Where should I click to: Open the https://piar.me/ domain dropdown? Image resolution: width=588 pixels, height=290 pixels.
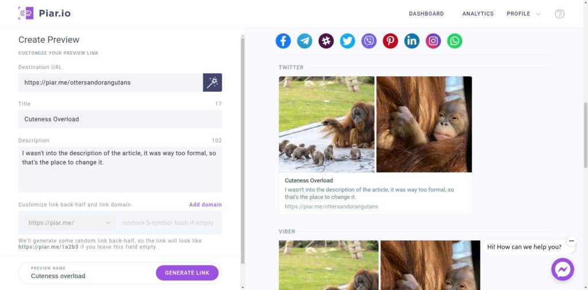click(70, 222)
